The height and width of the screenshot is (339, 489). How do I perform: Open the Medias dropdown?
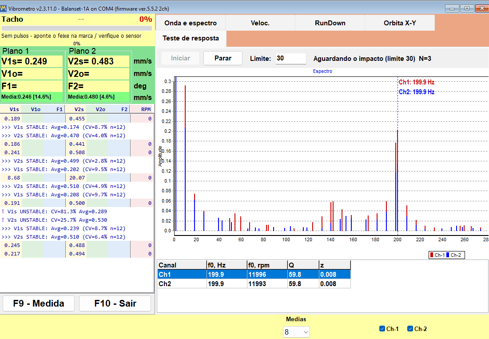coord(296,332)
